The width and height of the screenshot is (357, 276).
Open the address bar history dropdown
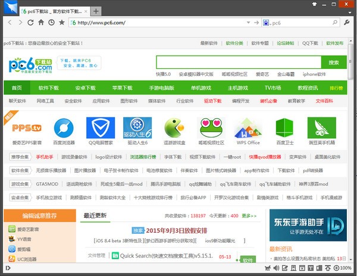point(248,23)
